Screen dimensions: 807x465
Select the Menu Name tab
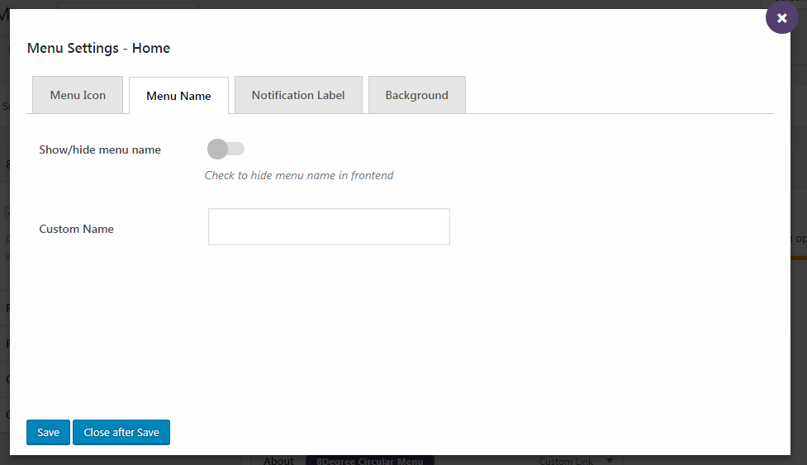(178, 96)
